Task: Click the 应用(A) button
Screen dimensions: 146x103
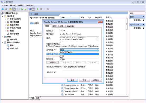Action: click(96, 80)
